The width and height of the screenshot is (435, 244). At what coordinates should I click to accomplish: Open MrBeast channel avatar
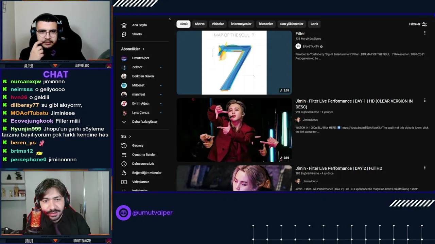[x=124, y=85]
